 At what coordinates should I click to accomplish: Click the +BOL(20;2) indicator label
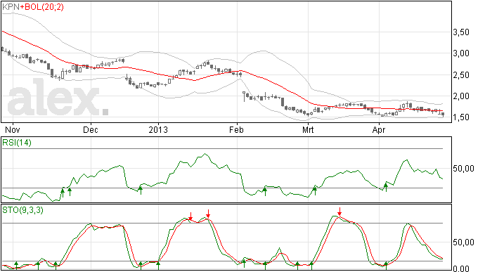[41, 7]
